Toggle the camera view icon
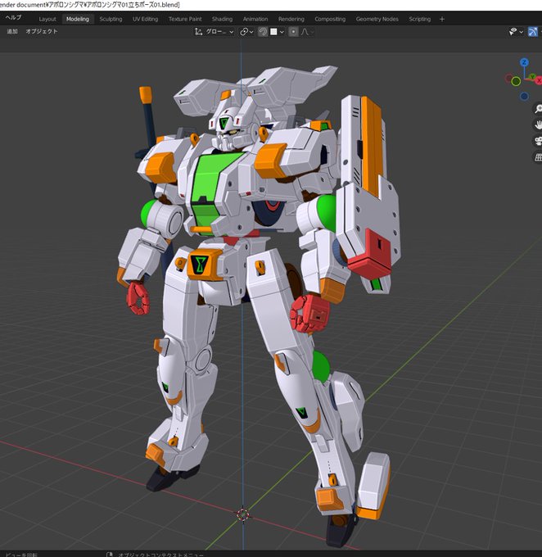 (x=538, y=141)
